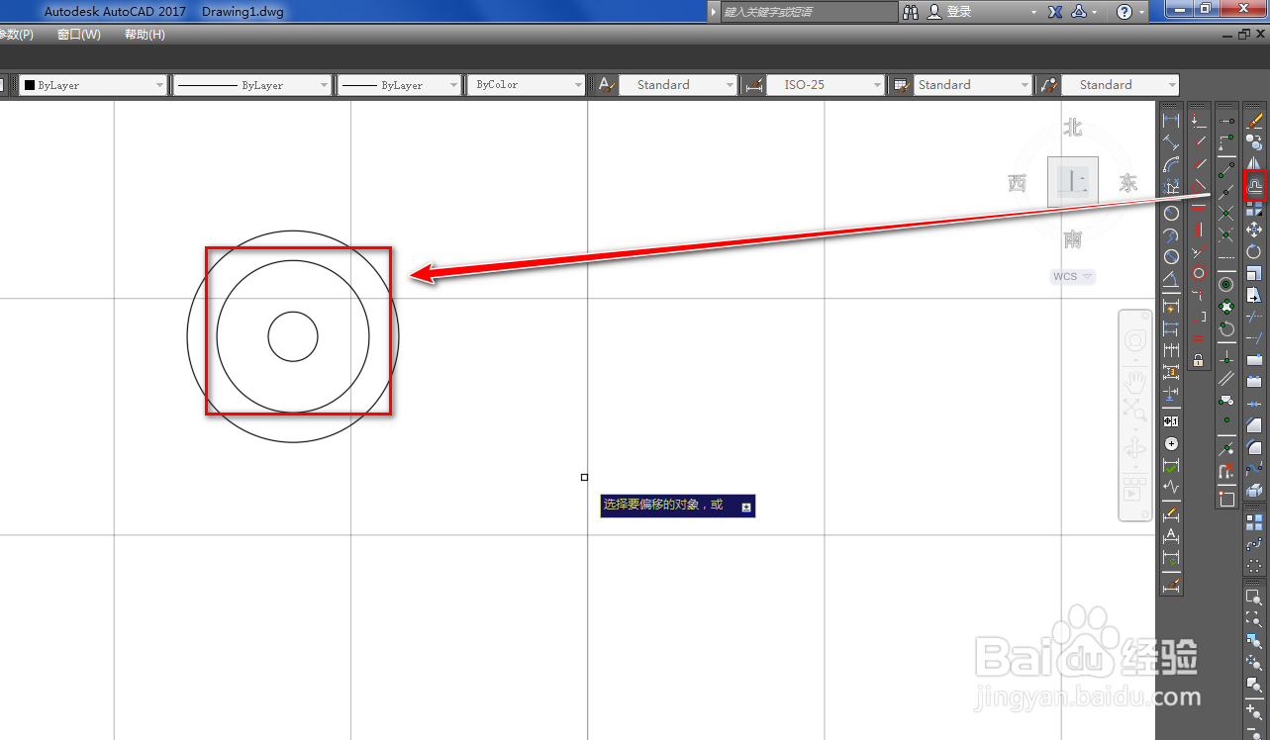Image resolution: width=1270 pixels, height=740 pixels.
Task: Open the binoculars search icon
Action: click(912, 12)
